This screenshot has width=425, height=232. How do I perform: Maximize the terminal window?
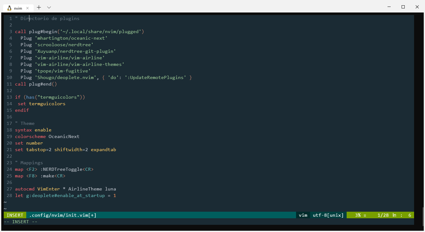click(x=403, y=7)
